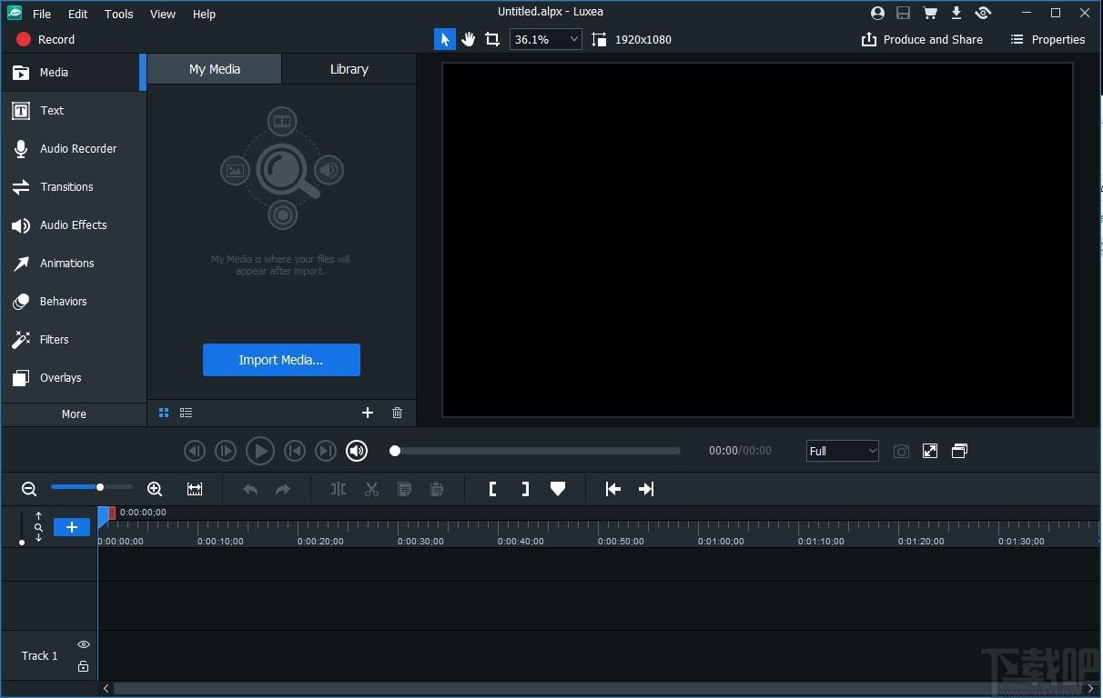
Task: Open the Transitions panel
Action: point(73,186)
